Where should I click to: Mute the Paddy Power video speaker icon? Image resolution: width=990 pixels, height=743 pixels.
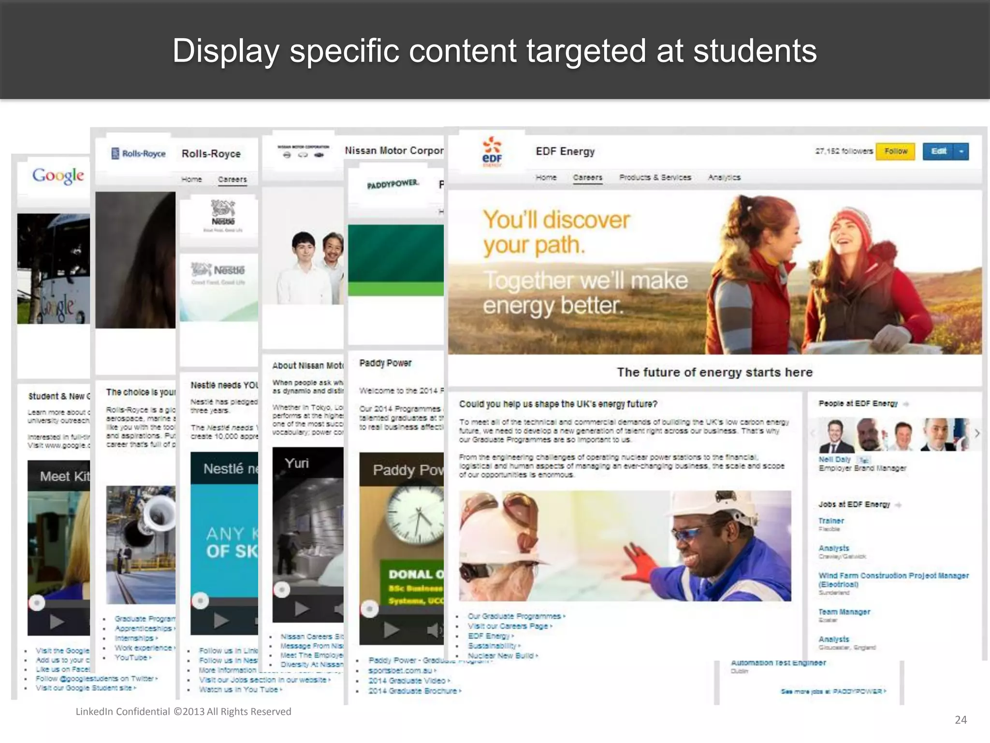pos(435,630)
